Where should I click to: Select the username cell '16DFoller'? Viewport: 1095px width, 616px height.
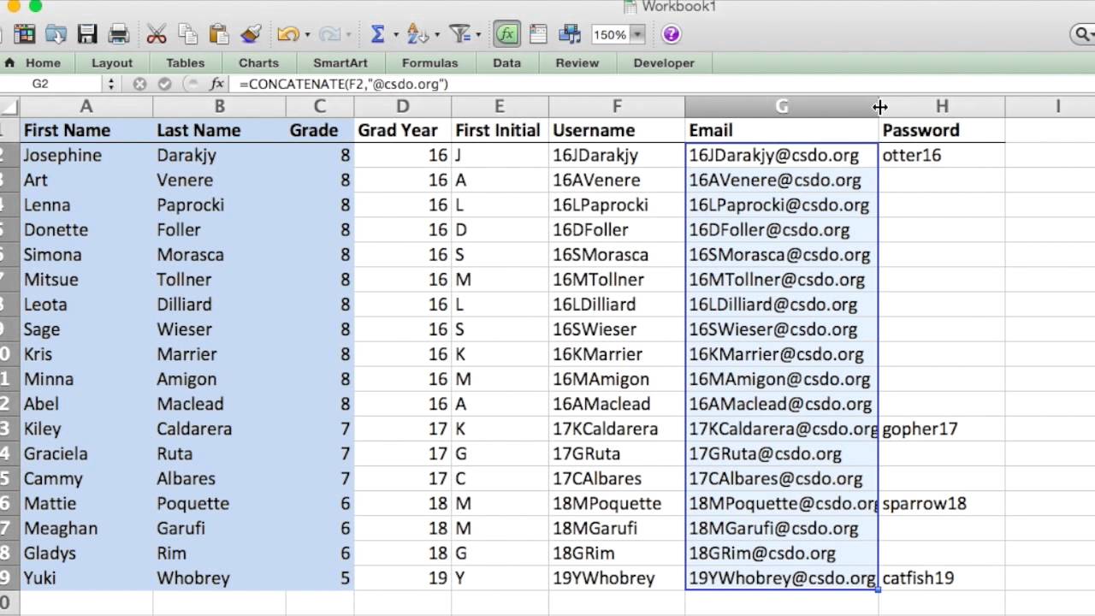617,229
